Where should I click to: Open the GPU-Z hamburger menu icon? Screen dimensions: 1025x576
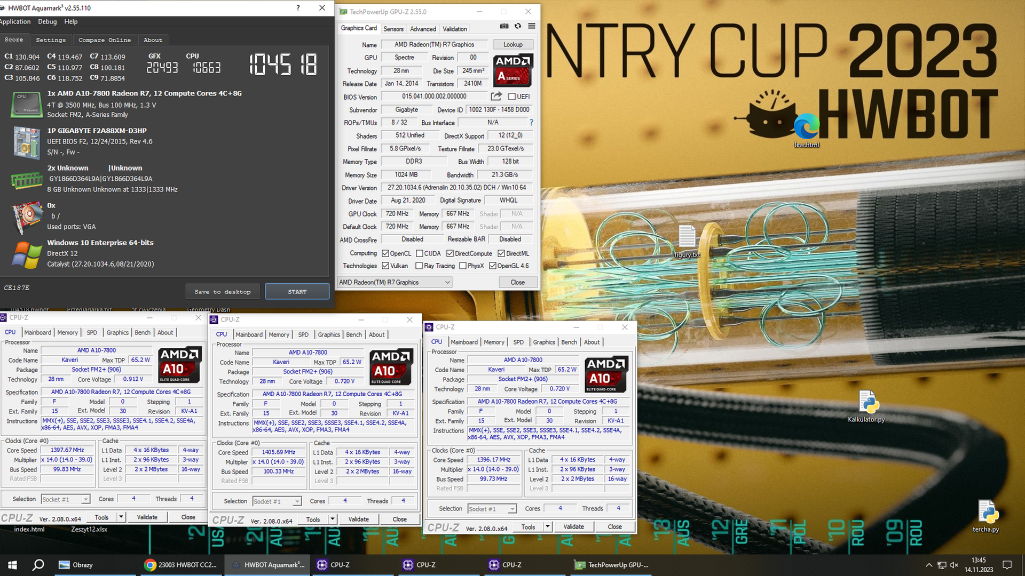coord(532,26)
